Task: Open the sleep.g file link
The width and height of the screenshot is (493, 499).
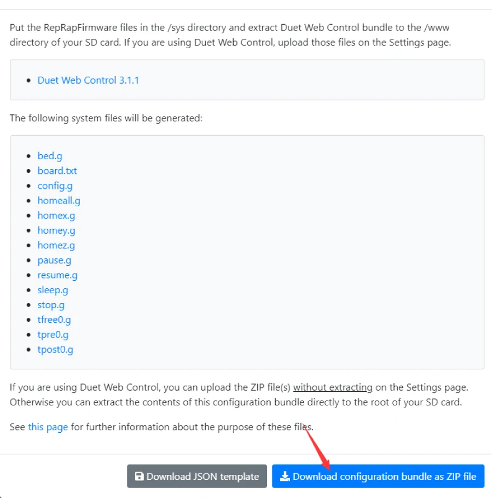Action: tap(53, 290)
